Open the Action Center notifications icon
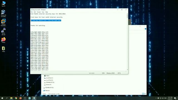 (175, 98)
